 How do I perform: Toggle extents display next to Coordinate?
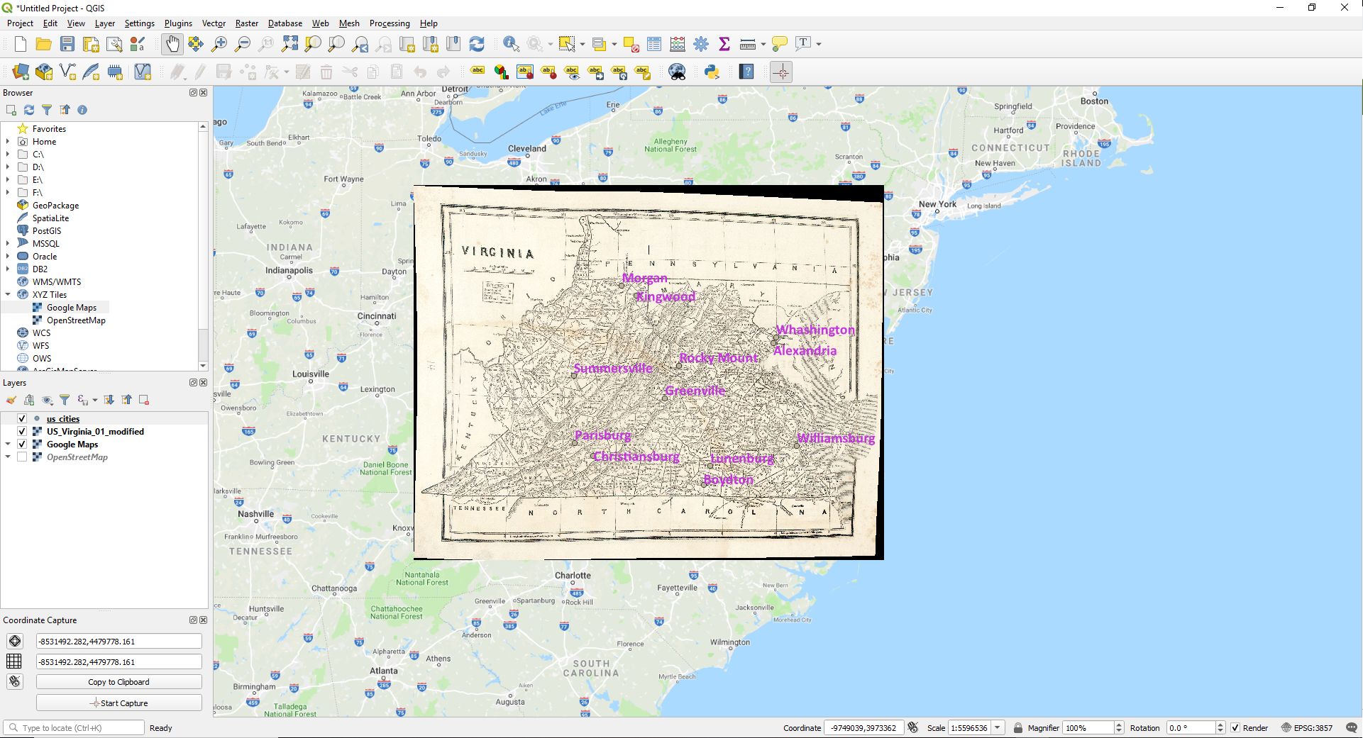click(913, 728)
